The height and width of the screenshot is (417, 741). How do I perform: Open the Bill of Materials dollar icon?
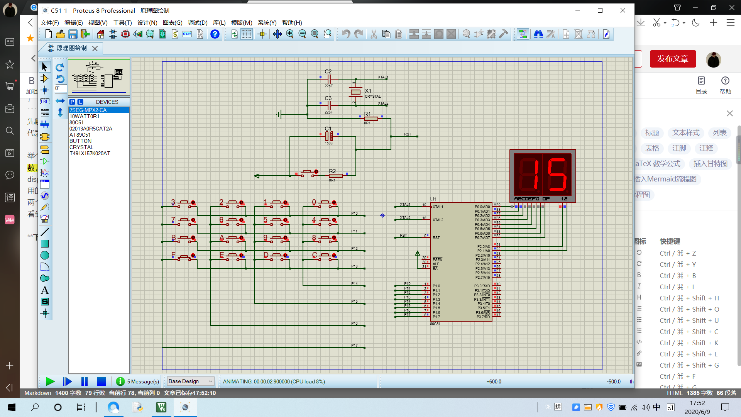(175, 34)
